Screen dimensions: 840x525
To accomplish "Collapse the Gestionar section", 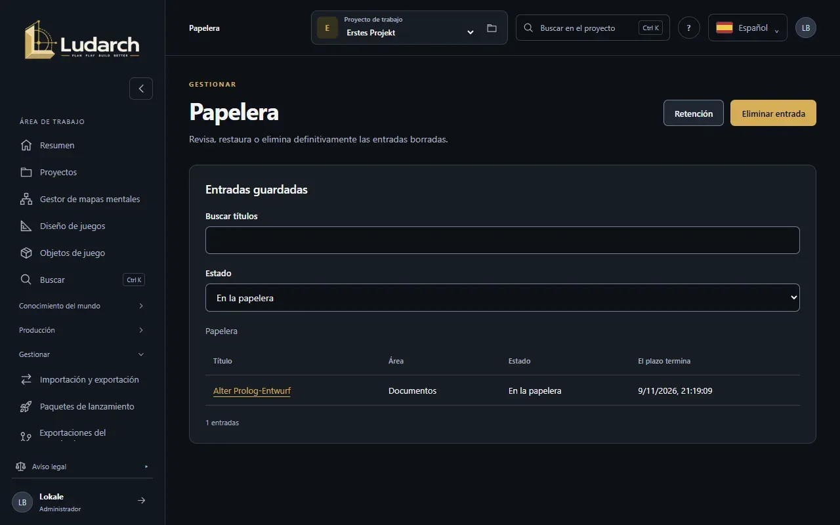I will [82, 354].
